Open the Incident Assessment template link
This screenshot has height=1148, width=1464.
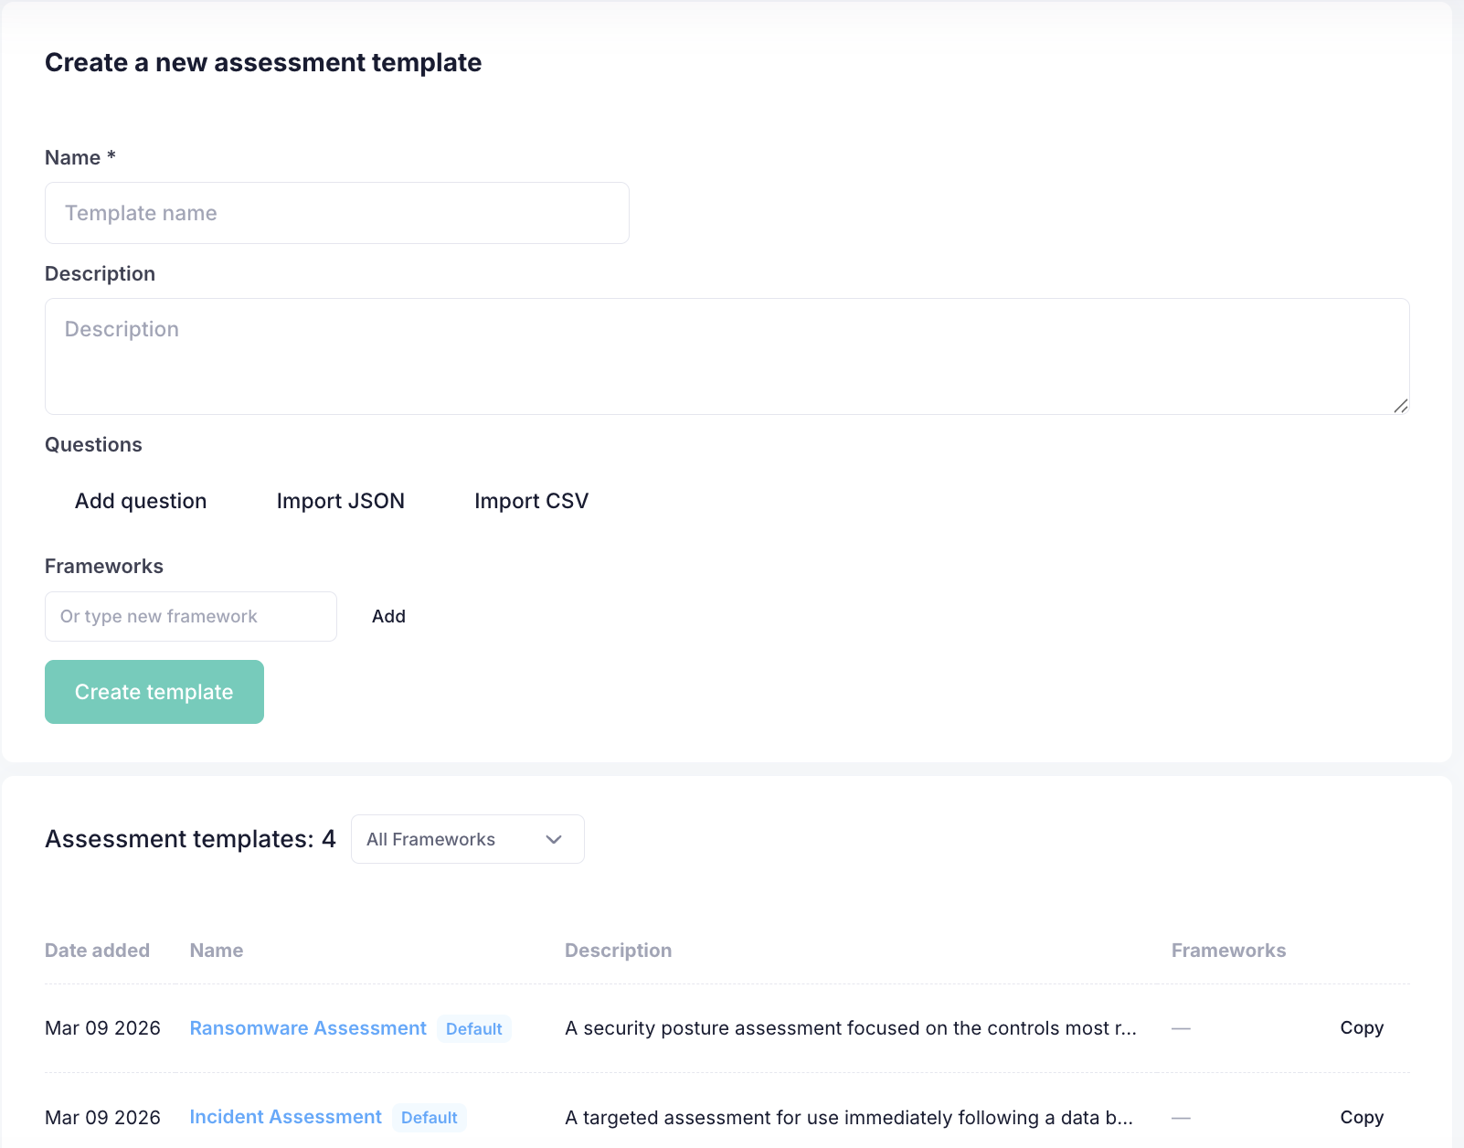pos(285,1117)
